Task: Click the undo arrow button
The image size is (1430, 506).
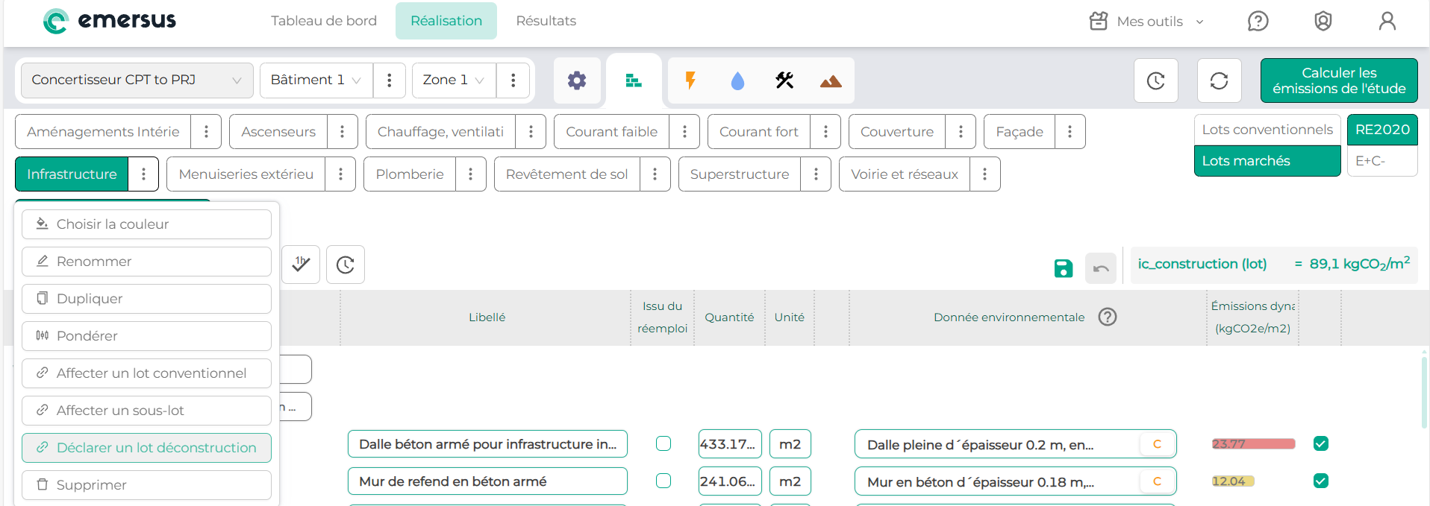Action: (1101, 268)
